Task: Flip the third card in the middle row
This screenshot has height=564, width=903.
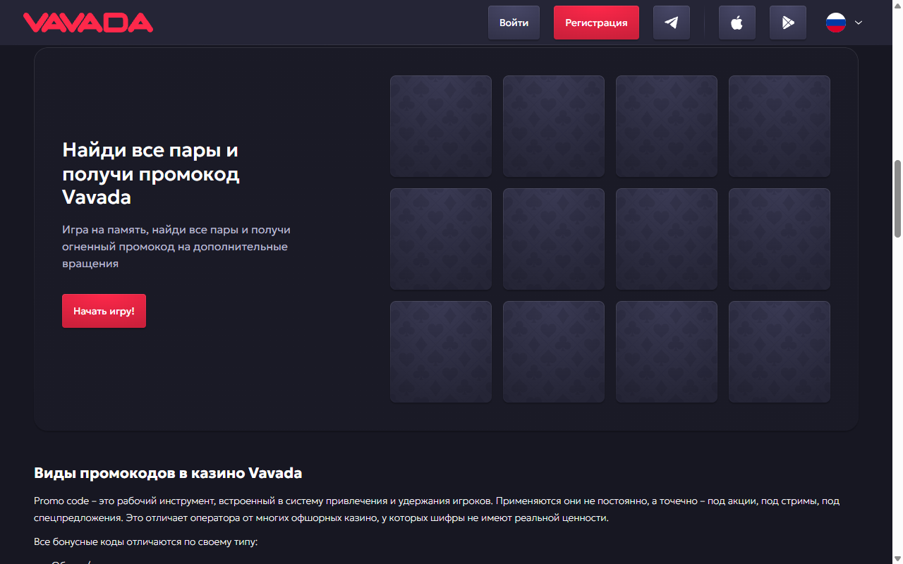Action: tap(667, 239)
